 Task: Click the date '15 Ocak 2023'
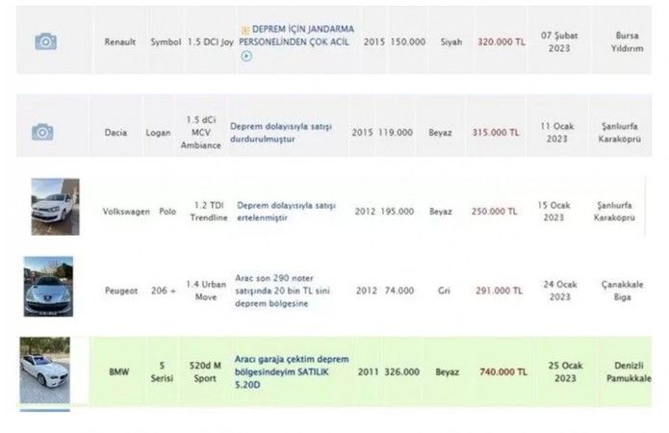(553, 212)
